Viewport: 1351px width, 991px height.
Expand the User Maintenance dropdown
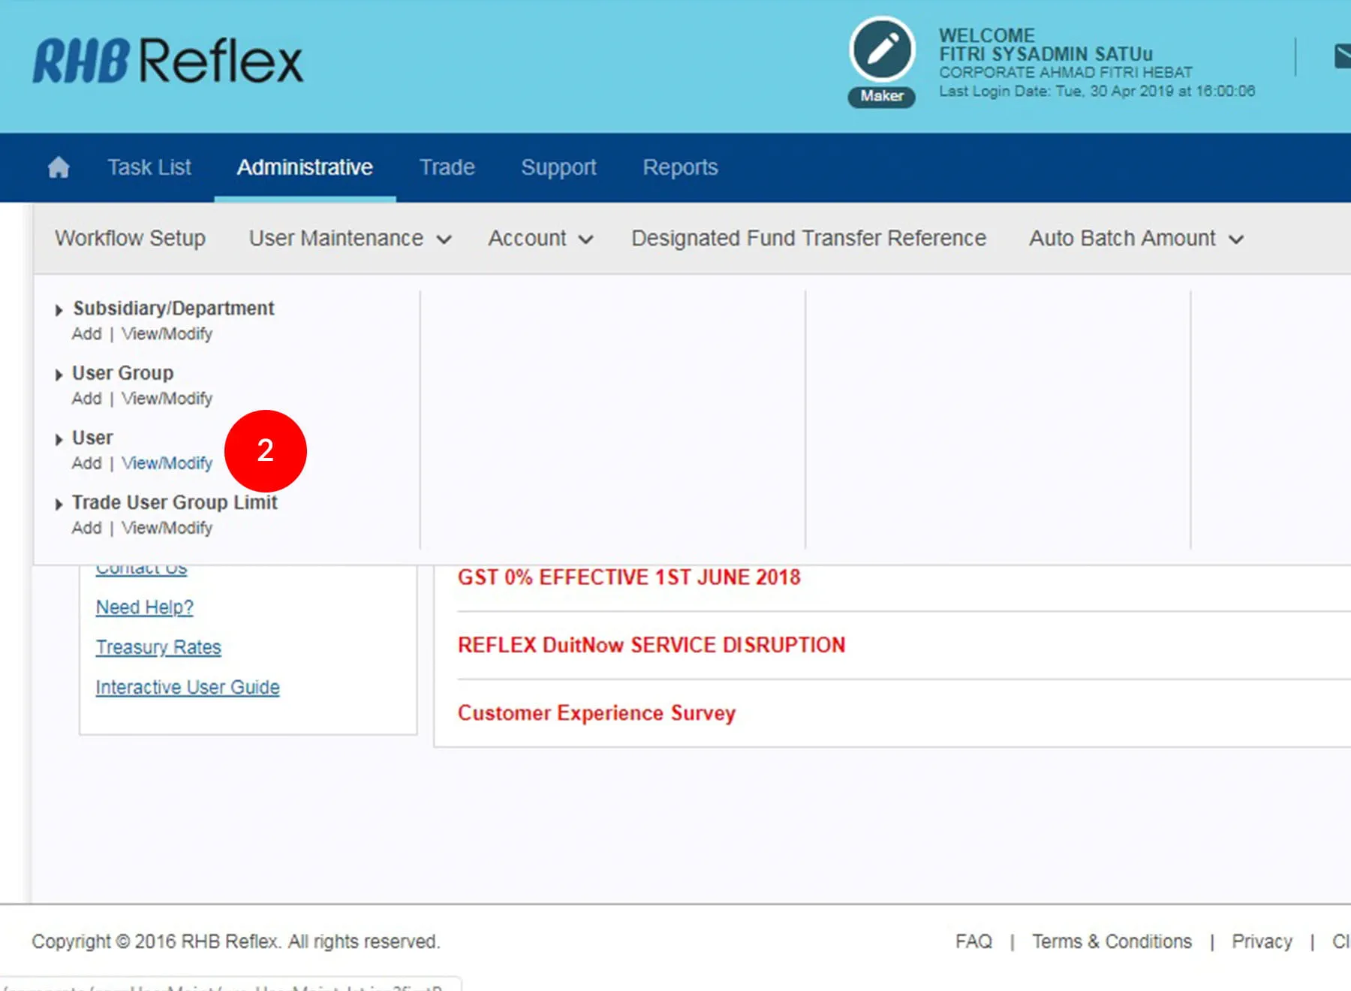tap(350, 239)
